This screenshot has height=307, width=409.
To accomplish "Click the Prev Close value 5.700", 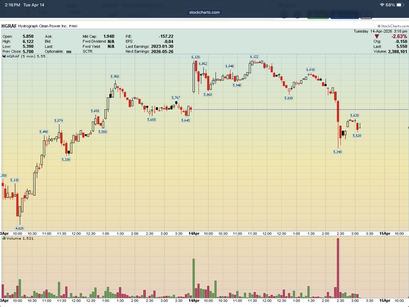I will tap(29, 52).
